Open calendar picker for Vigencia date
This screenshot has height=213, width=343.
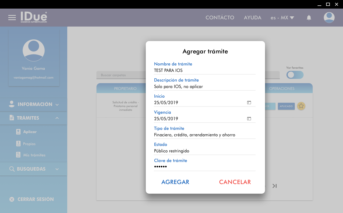(x=249, y=119)
